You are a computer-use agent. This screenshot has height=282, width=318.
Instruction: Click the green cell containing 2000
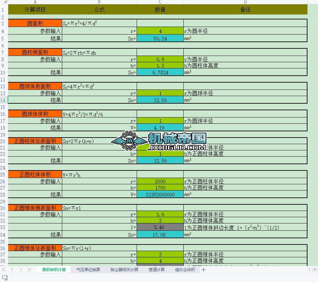160,181
